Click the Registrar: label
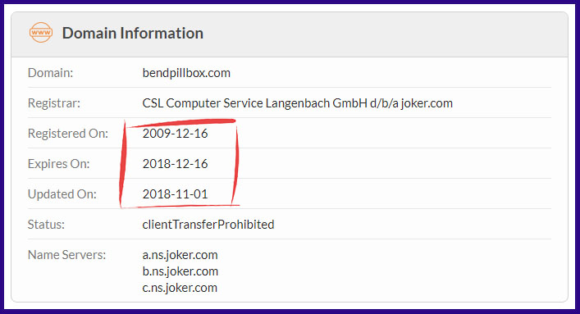The width and height of the screenshot is (580, 314). point(54,103)
